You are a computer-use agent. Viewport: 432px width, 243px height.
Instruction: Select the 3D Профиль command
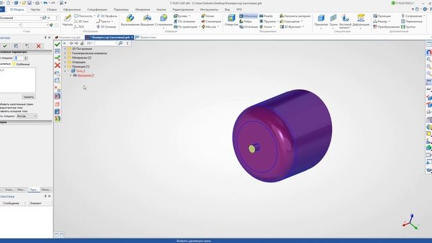[x=107, y=16]
